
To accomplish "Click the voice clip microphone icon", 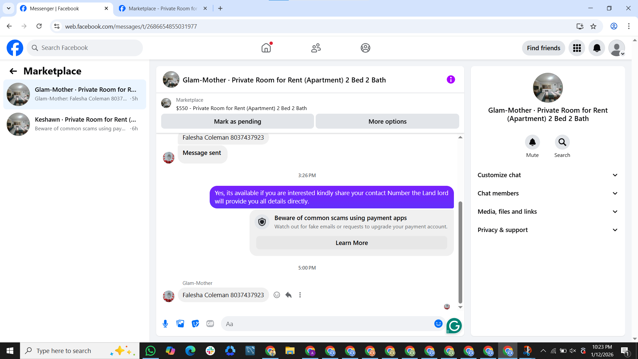I will click(x=165, y=323).
